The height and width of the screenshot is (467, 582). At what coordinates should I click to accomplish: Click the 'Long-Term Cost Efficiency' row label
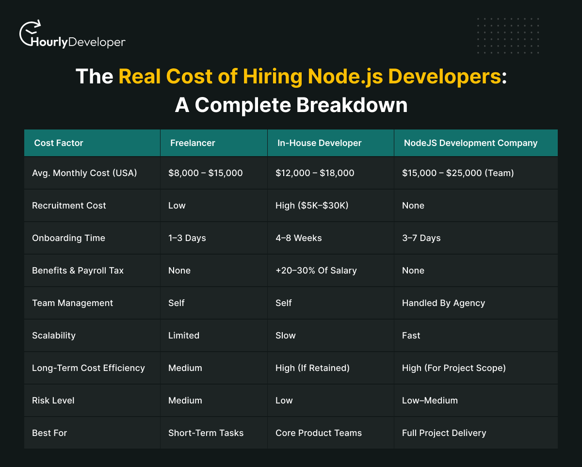pos(88,368)
